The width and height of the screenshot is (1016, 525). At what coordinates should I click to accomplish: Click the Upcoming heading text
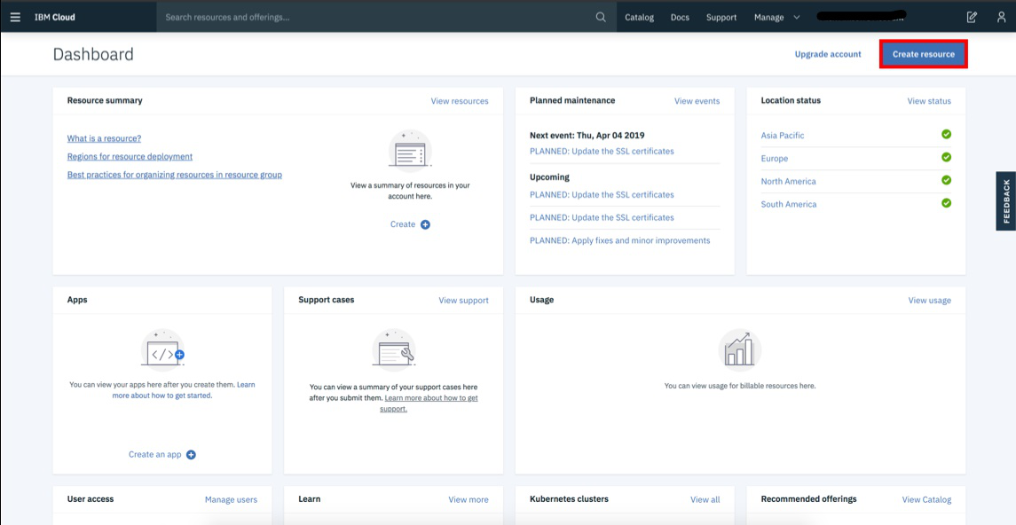[x=549, y=177]
